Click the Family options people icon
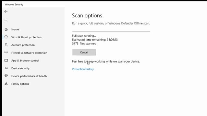This screenshot has width=207, height=116. point(6,84)
